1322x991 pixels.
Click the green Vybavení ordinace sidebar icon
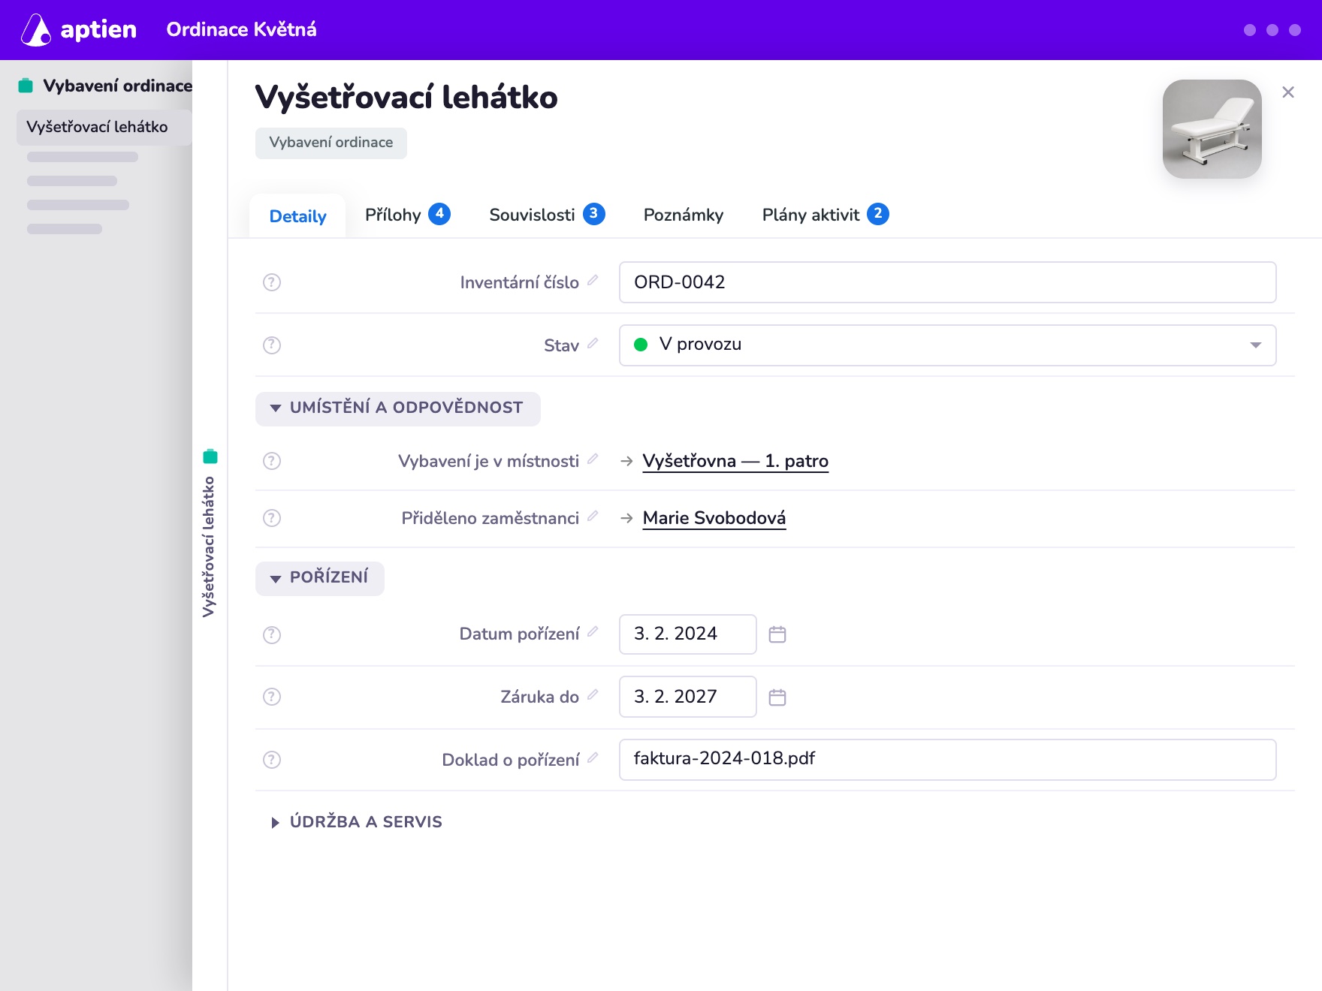coord(26,86)
